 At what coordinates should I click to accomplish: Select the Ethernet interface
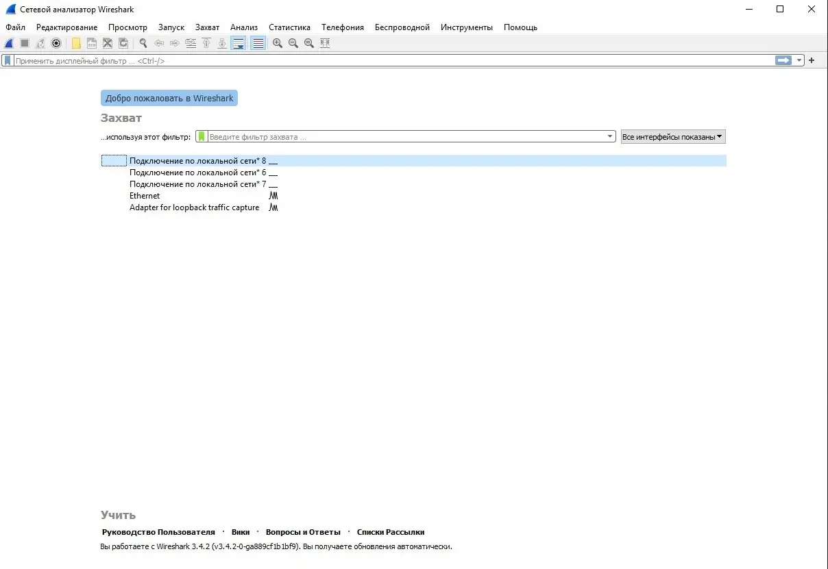(x=413, y=196)
